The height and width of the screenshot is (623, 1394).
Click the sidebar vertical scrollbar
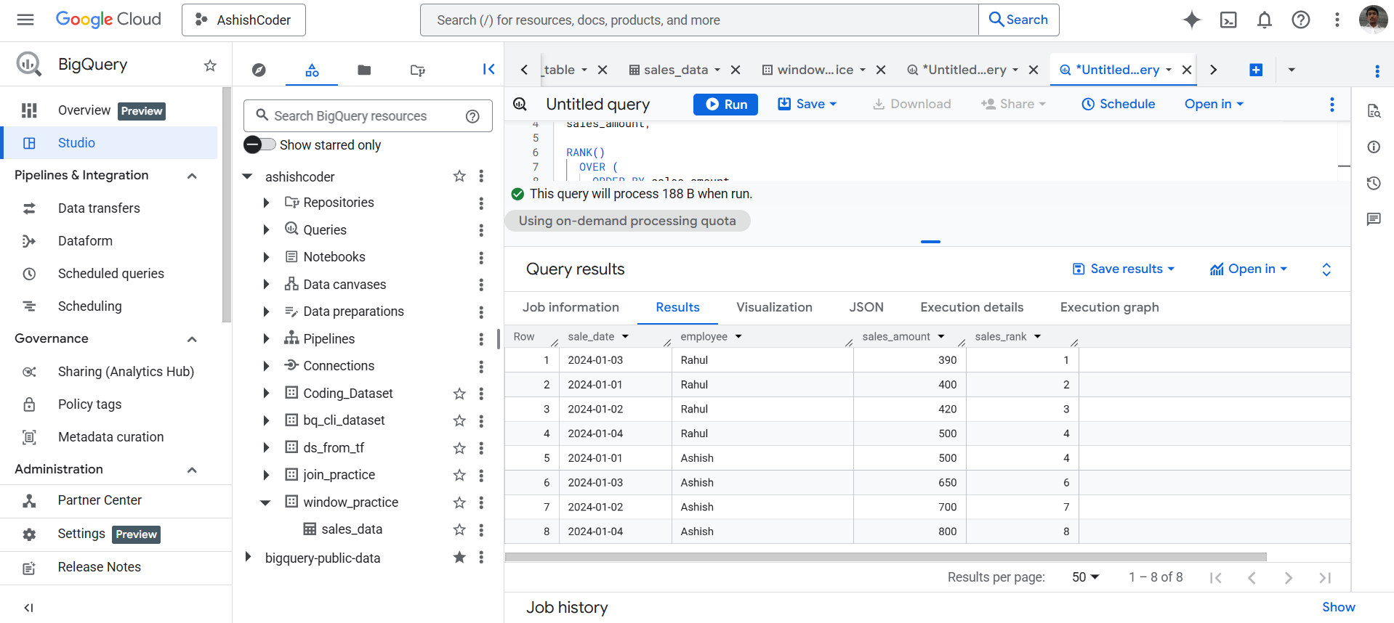pos(227,205)
